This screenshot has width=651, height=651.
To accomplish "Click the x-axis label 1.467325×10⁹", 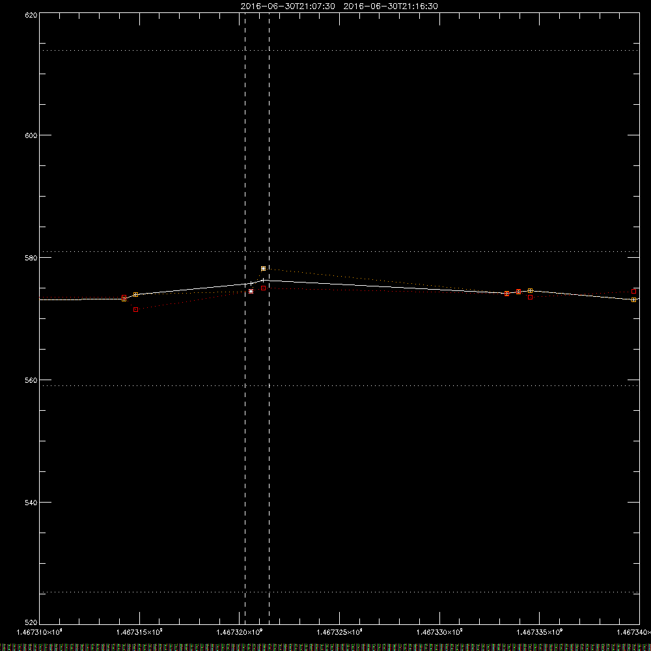I will (x=340, y=632).
